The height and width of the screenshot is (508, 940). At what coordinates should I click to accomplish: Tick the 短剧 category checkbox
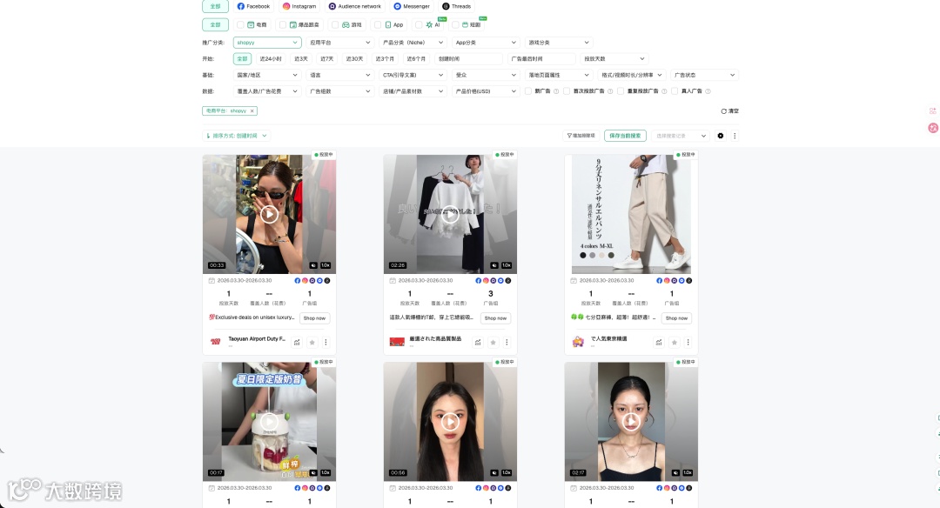click(x=455, y=24)
